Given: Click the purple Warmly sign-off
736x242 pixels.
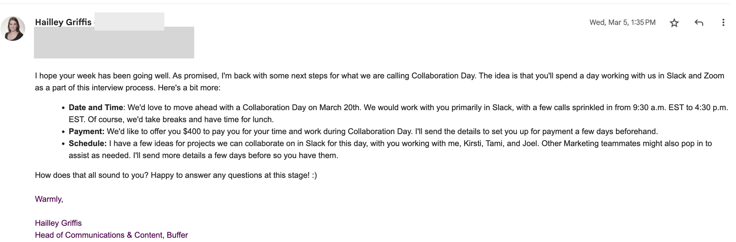Looking at the screenshot, I should (49, 199).
